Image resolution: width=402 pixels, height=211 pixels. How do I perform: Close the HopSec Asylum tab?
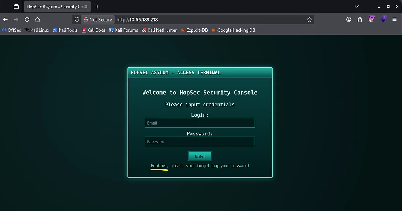tap(86, 7)
